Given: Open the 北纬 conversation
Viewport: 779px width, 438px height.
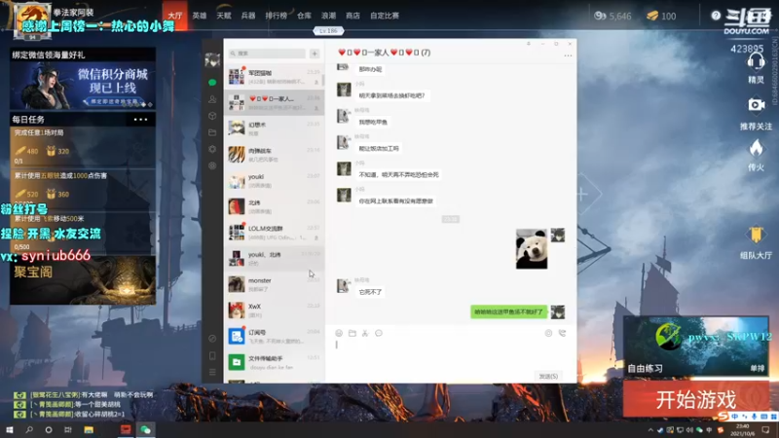Looking at the screenshot, I should (x=275, y=206).
